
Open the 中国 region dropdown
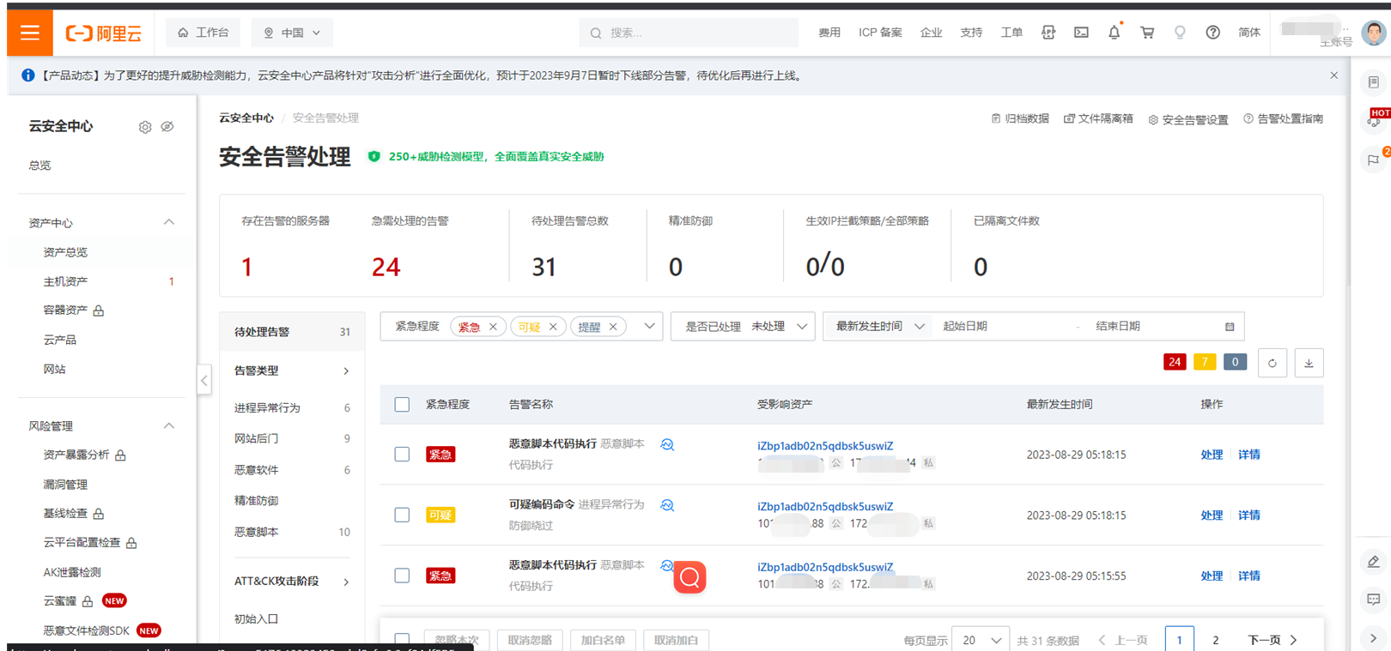[x=292, y=33]
